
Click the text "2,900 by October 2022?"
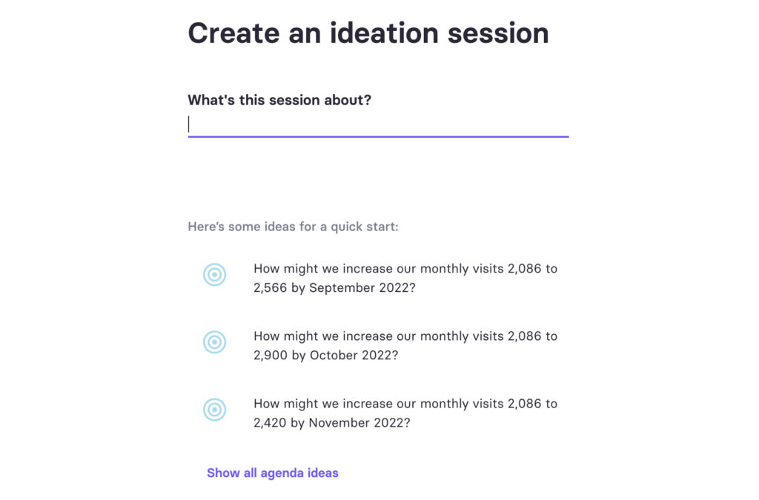coord(326,356)
